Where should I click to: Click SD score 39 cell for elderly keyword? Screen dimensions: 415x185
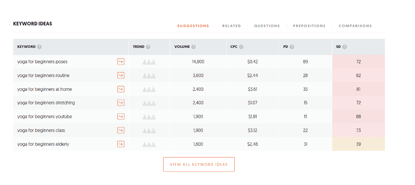click(x=358, y=144)
